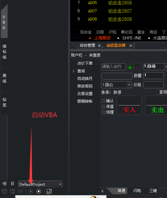The width and height of the screenshot is (167, 198).
Task: Select the 闪电 order mode tab
Action: pyautogui.click(x=137, y=191)
